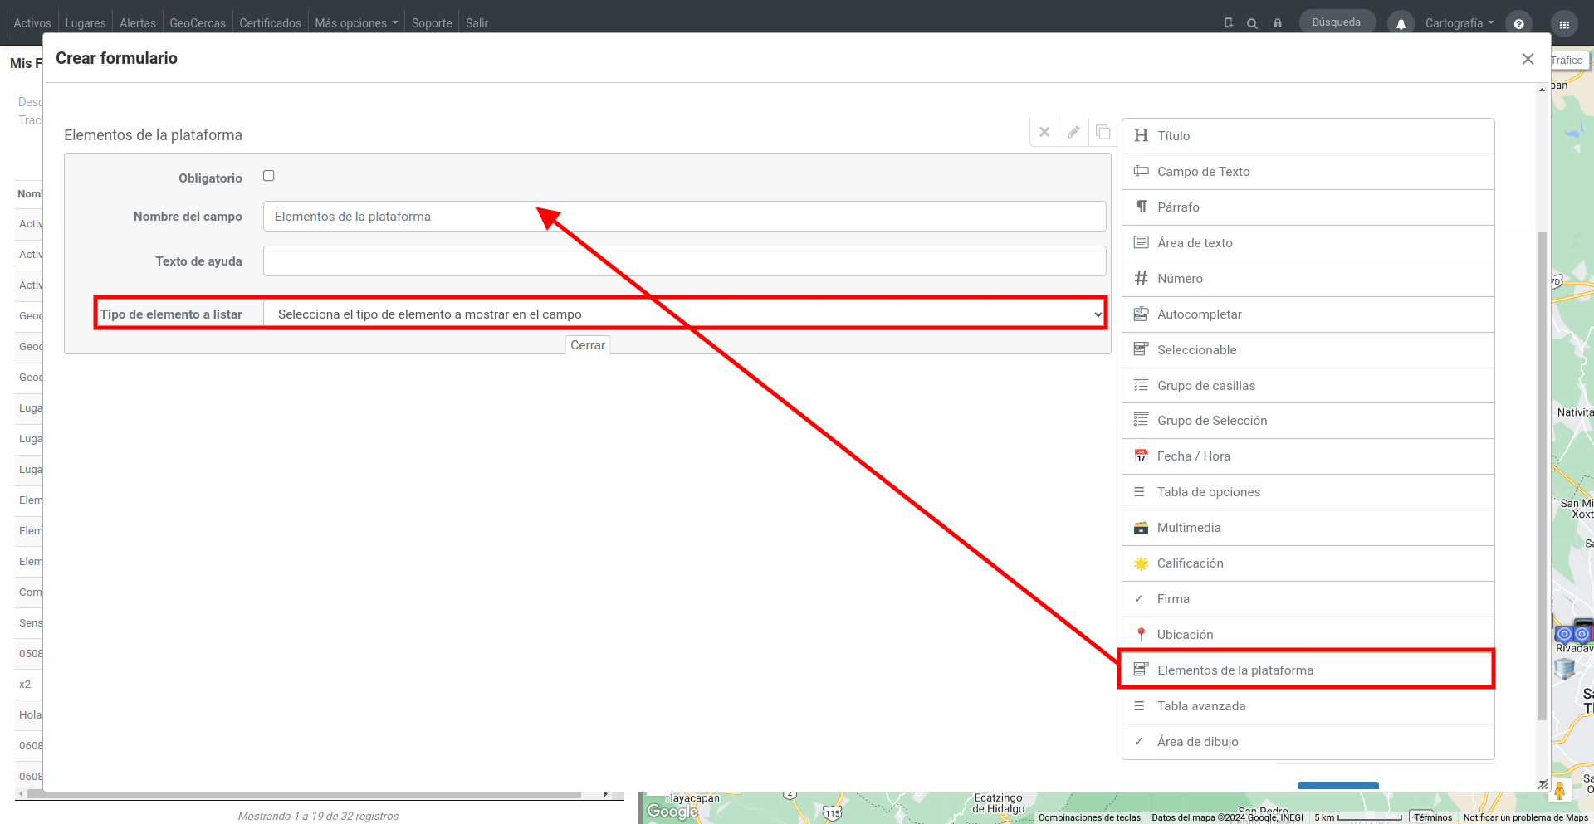Open the Alertas menu

tap(138, 23)
